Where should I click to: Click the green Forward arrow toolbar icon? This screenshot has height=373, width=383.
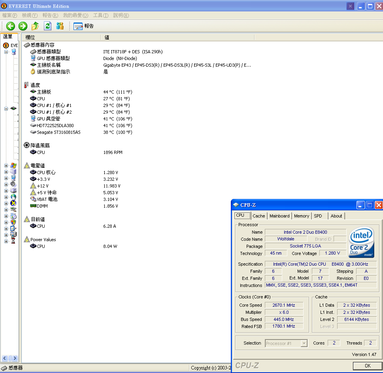pyautogui.click(x=23, y=26)
